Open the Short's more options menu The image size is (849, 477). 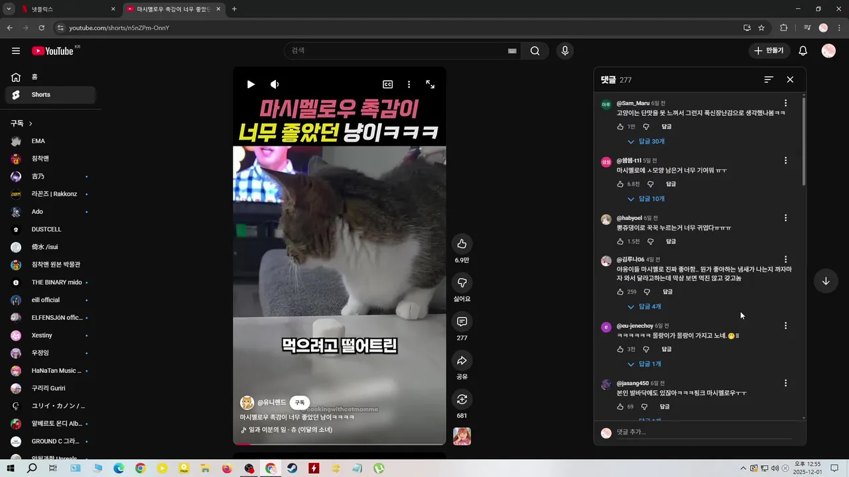[x=409, y=84]
